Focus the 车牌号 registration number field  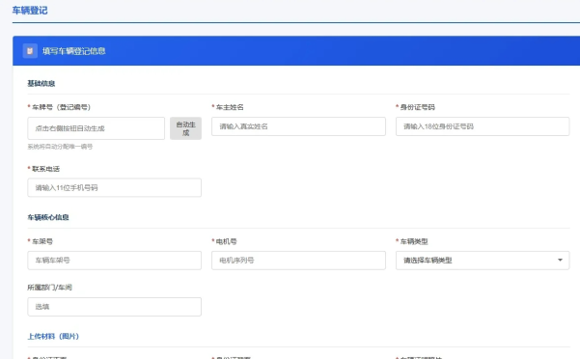coord(97,128)
